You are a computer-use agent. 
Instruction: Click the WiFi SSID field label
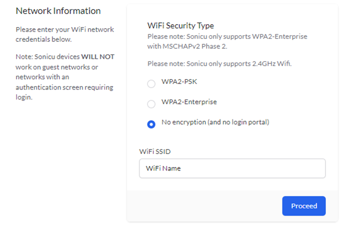(x=155, y=151)
